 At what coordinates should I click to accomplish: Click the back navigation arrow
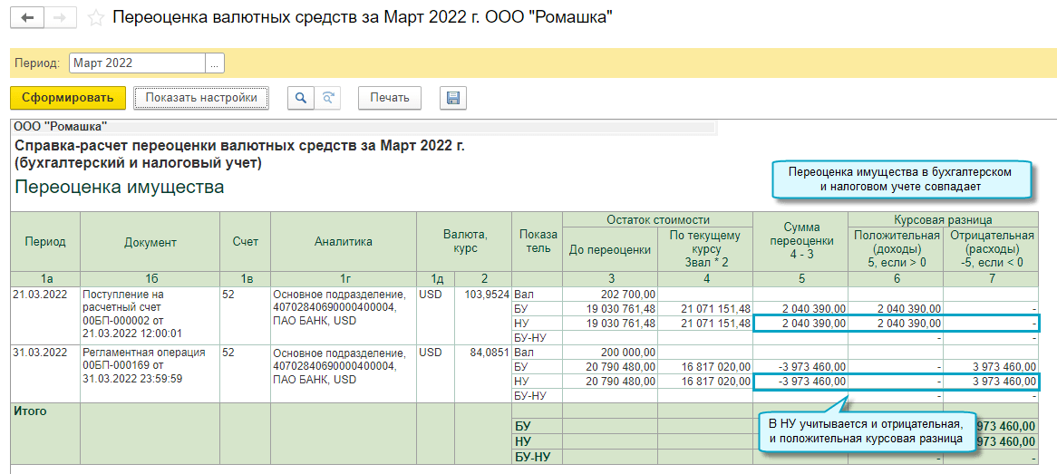(28, 18)
